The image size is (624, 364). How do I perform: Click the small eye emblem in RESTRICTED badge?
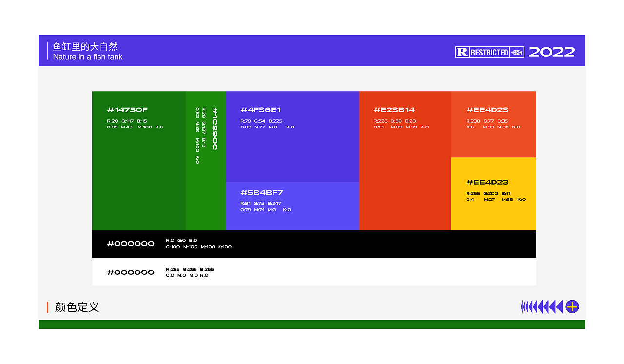point(517,52)
